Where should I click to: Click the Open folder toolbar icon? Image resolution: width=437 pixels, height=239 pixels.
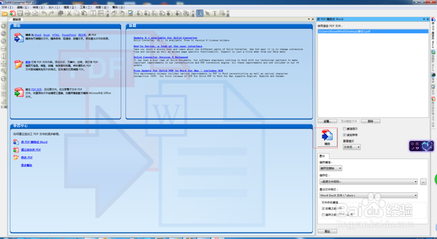pos(5,14)
